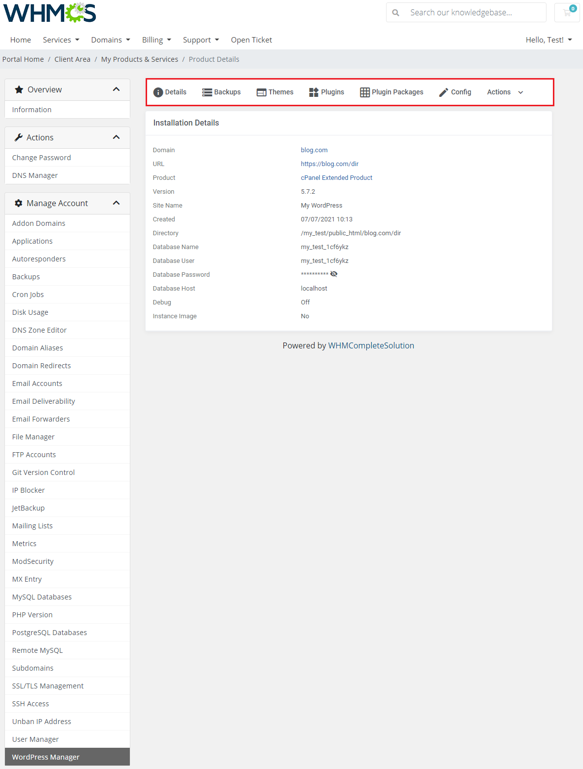Open Disk Usage in sidebar
The height and width of the screenshot is (769, 583).
pyautogui.click(x=67, y=312)
